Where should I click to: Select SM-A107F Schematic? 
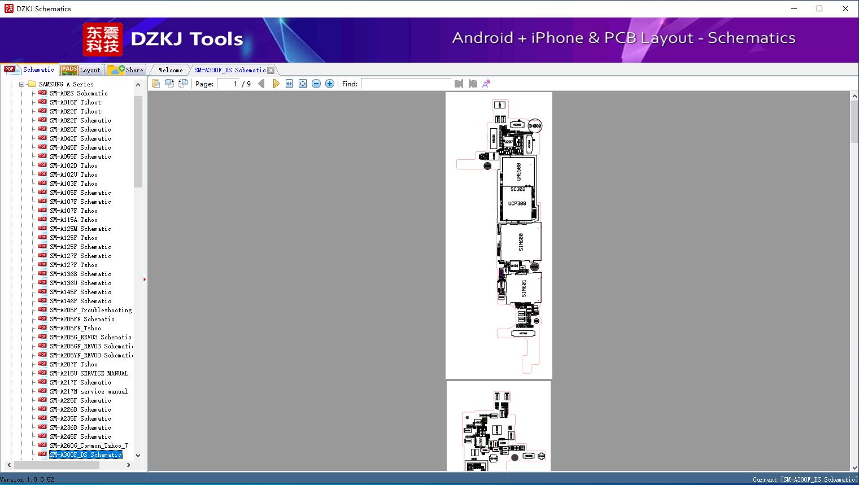coord(80,202)
